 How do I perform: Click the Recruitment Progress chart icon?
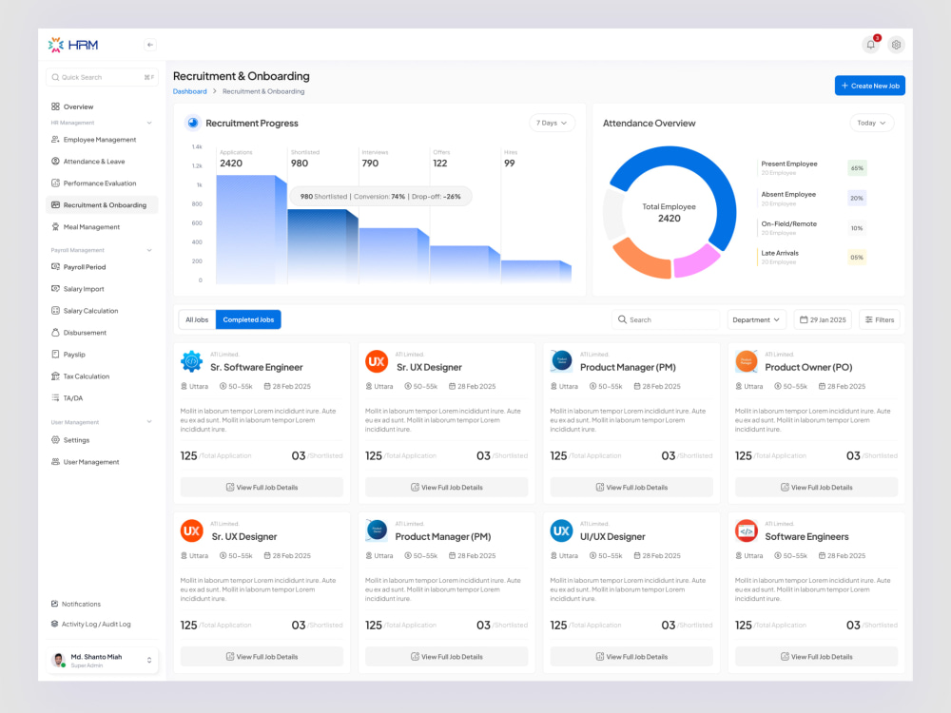click(x=193, y=123)
